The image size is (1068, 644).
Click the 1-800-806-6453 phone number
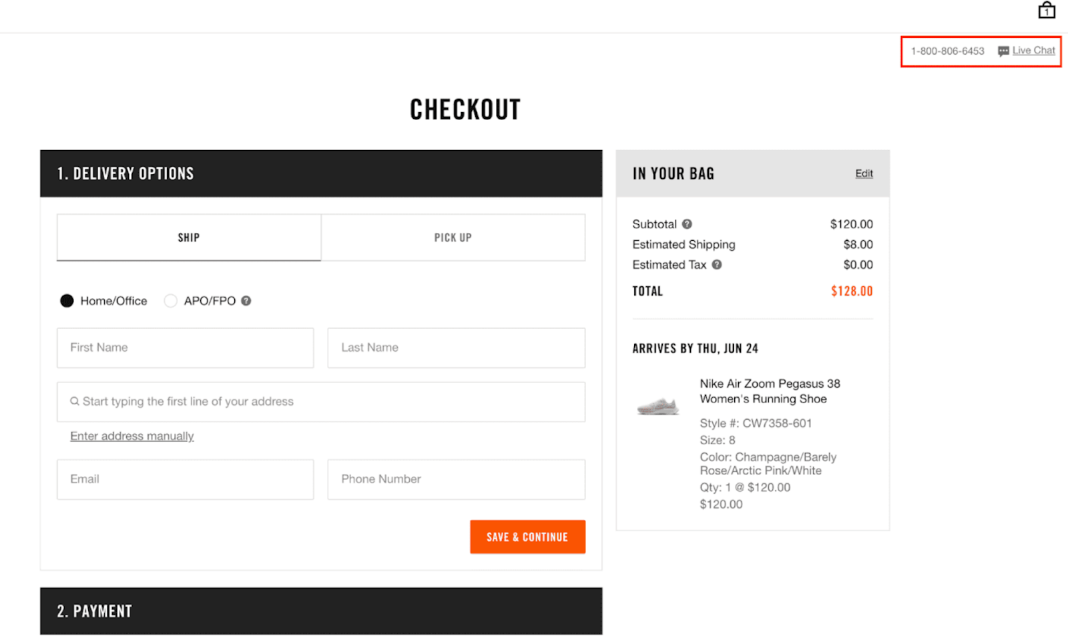pyautogui.click(x=947, y=51)
